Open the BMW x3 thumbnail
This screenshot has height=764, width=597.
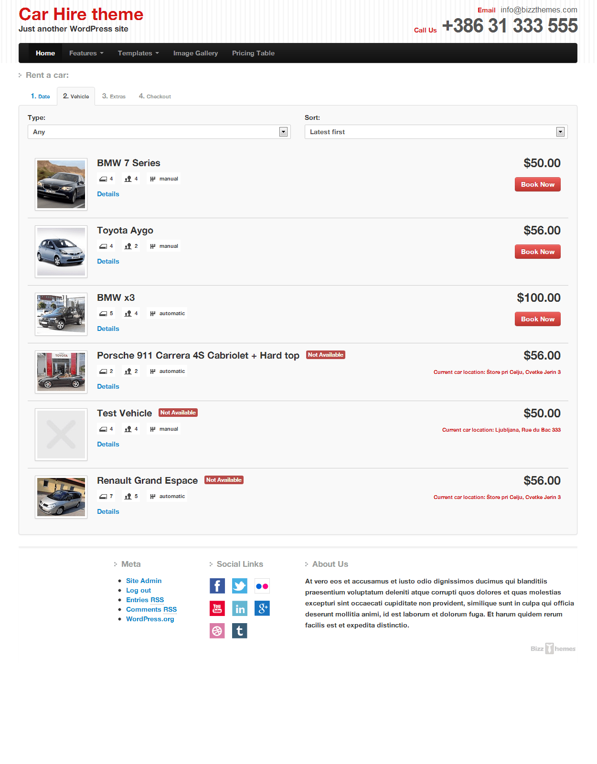[x=61, y=314]
